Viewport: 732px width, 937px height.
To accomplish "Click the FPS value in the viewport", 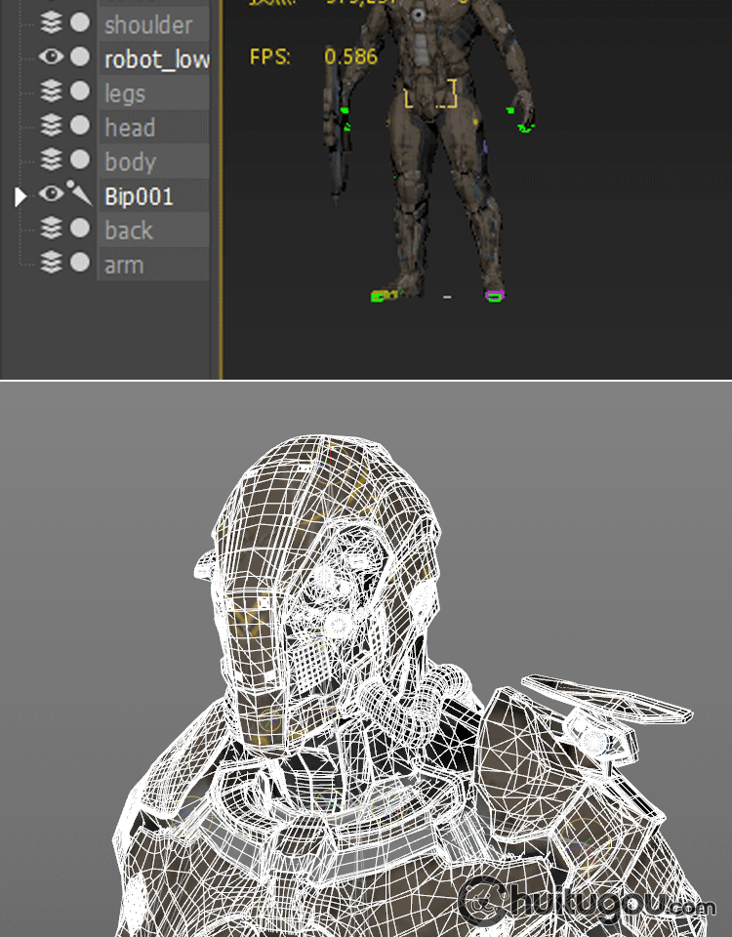I will (x=350, y=57).
